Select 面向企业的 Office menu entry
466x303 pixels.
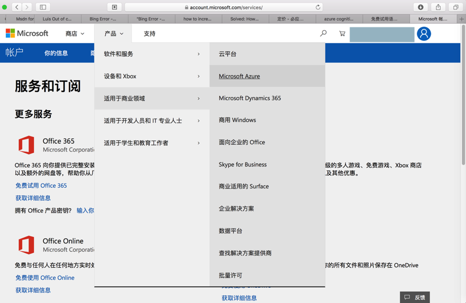(267, 142)
